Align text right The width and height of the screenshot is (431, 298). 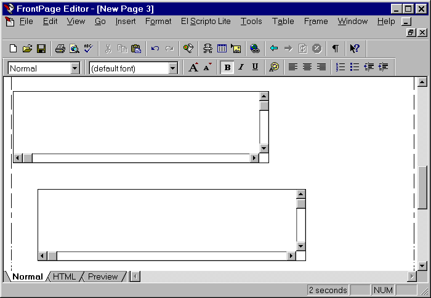[321, 66]
